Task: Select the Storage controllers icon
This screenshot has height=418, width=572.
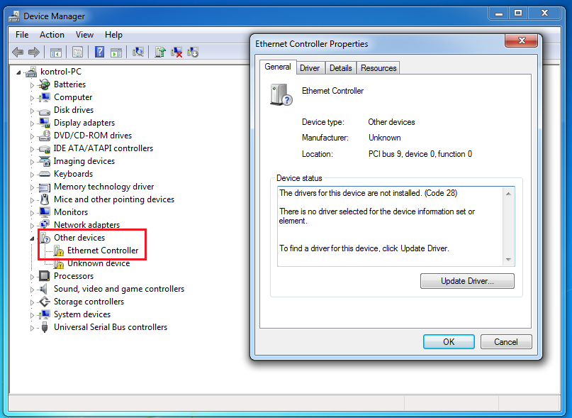Action: click(44, 302)
